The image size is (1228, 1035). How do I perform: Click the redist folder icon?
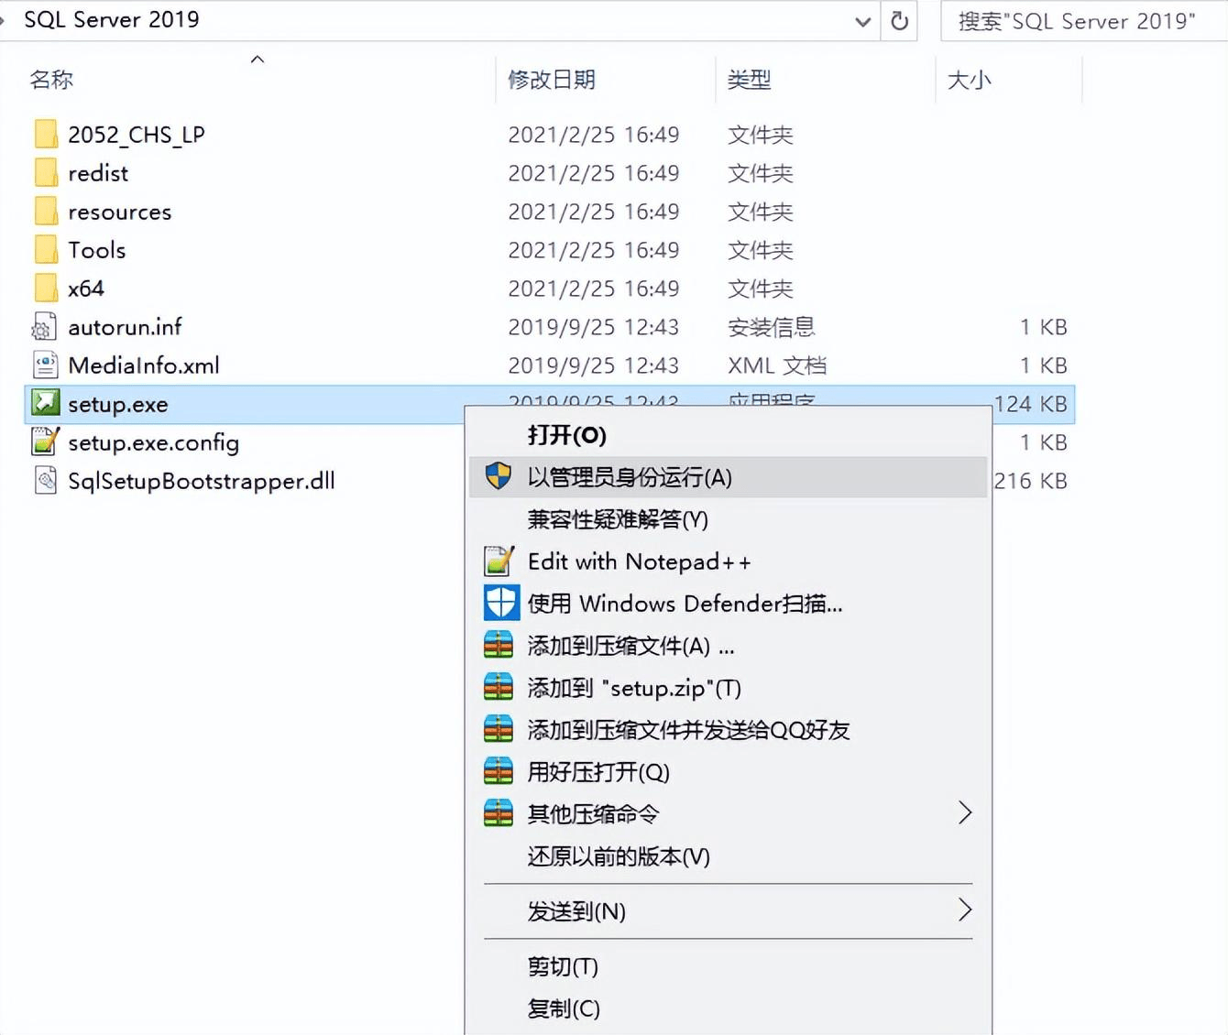pos(46,173)
